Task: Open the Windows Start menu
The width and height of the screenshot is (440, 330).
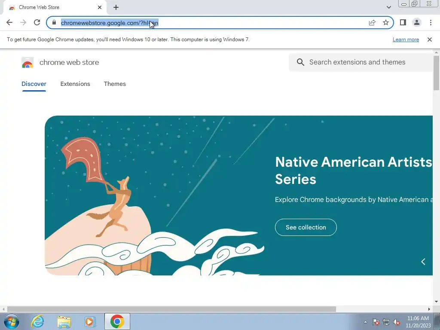Action: 12,321
